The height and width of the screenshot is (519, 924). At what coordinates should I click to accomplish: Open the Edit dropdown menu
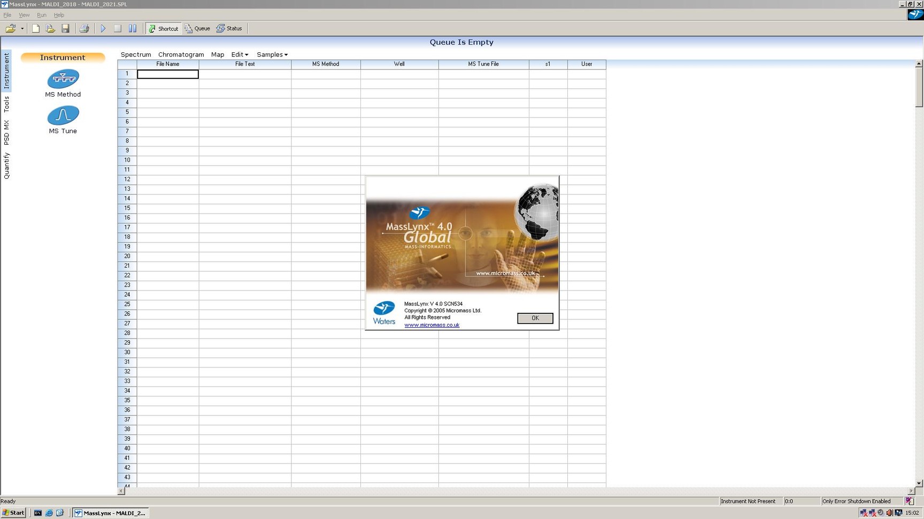tap(239, 54)
